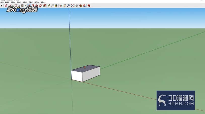205x114 pixels.
Task: Activate the Zoom magnifier tool
Action: (68, 6)
